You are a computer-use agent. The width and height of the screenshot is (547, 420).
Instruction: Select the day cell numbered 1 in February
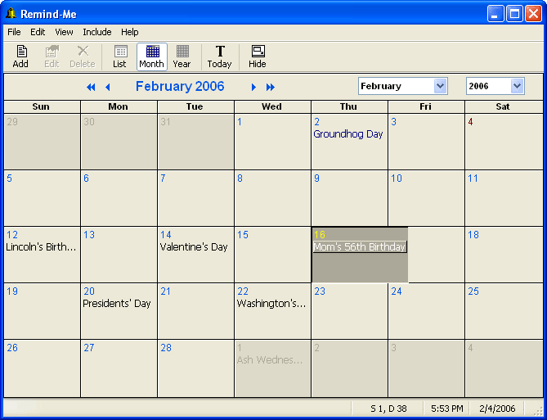click(272, 142)
